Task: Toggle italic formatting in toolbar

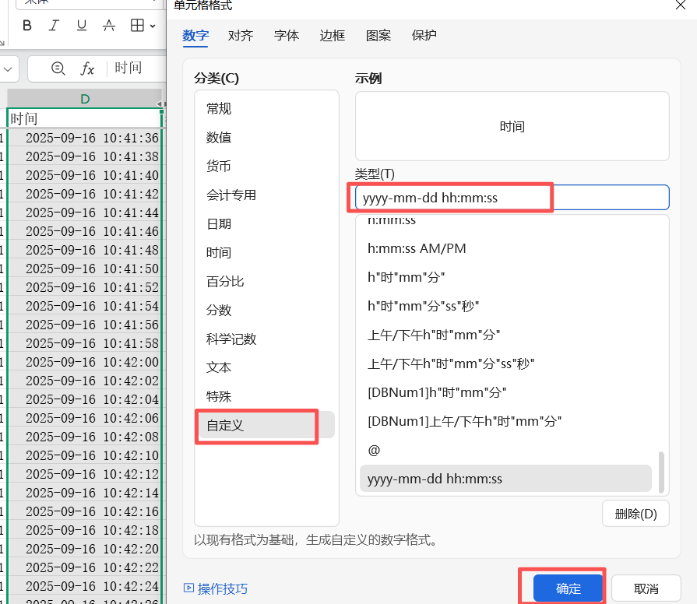Action: pyautogui.click(x=54, y=26)
